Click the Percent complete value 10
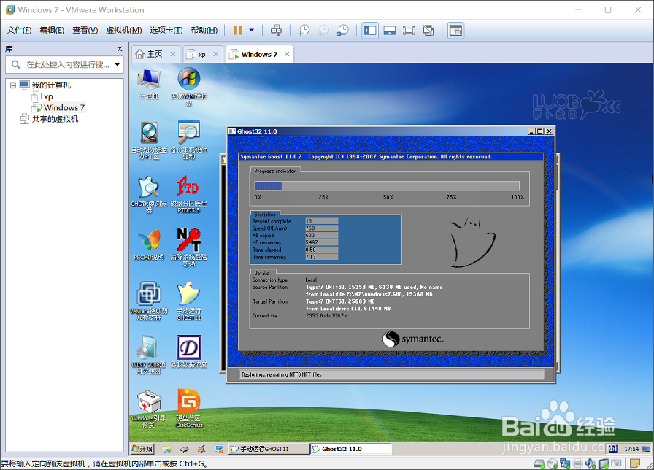 (x=321, y=221)
